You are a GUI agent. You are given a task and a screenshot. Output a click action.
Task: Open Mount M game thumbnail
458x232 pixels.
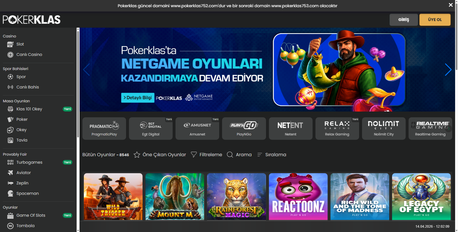175,197
